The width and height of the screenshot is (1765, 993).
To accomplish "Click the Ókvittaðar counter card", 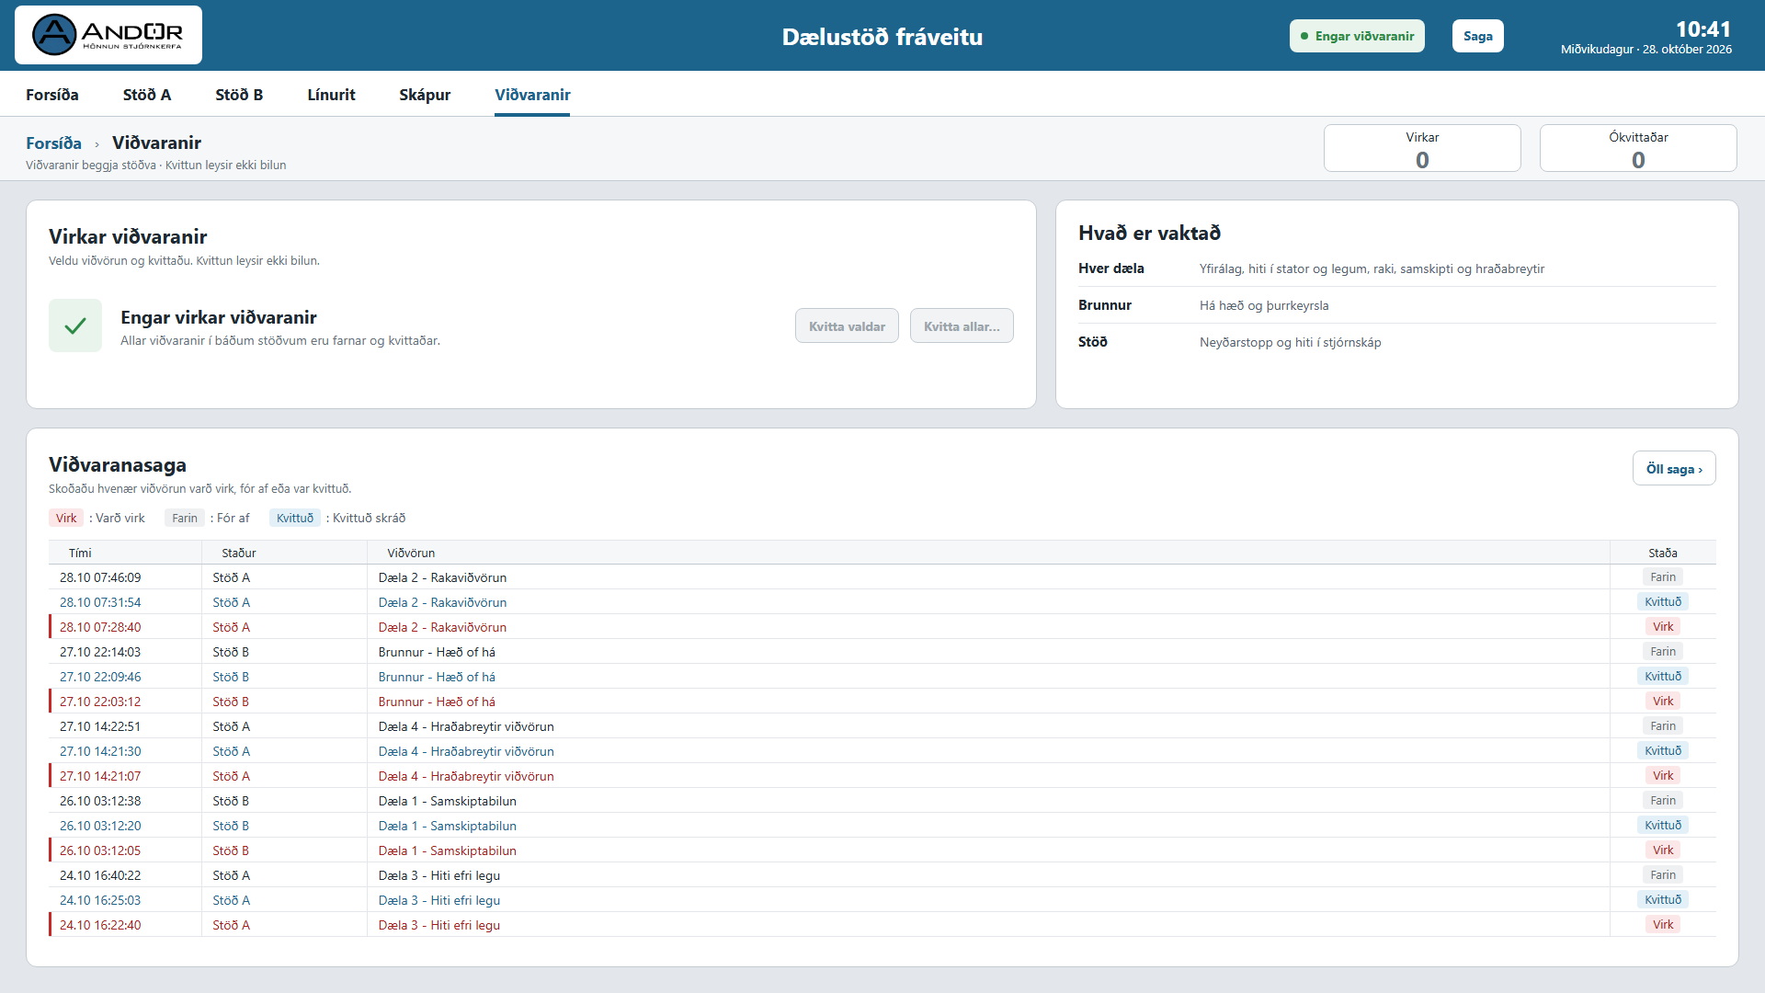I will tap(1638, 148).
